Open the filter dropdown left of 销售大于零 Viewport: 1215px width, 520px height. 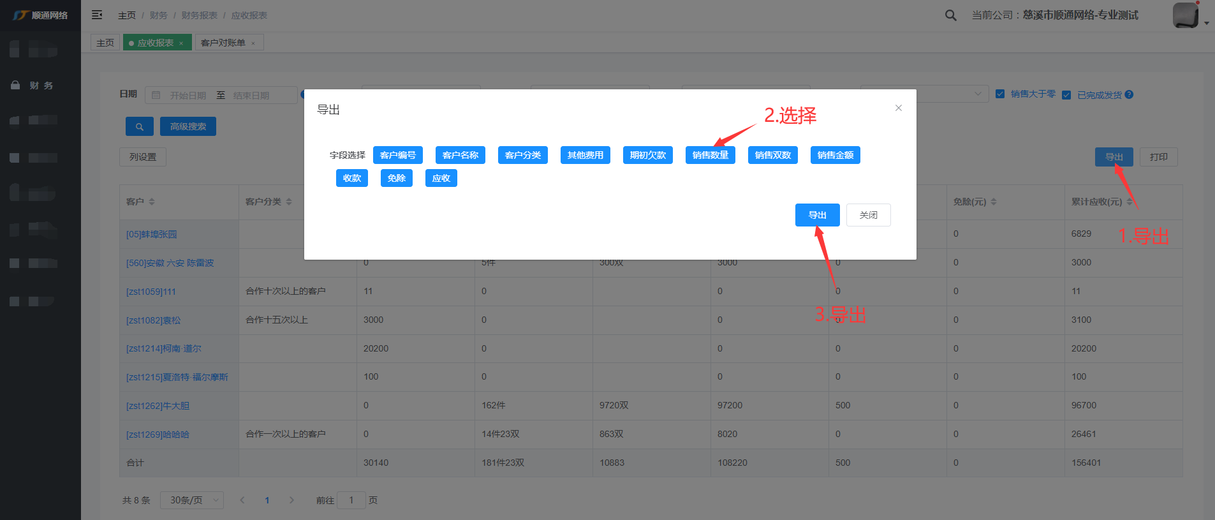point(924,94)
